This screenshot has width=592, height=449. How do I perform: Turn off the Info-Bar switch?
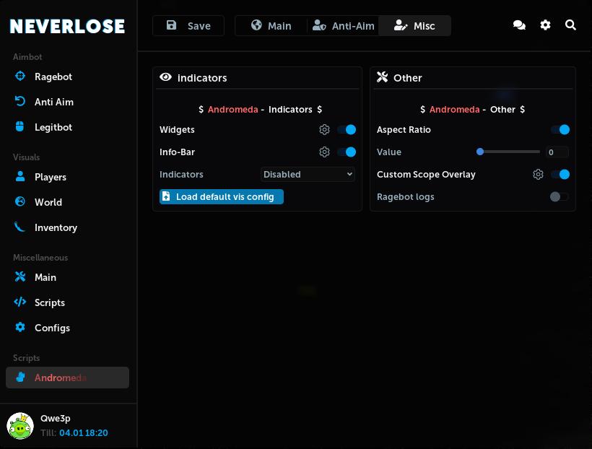point(347,152)
